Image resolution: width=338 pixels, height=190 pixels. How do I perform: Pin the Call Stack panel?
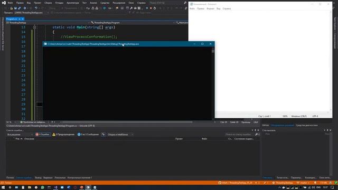tap(327, 130)
